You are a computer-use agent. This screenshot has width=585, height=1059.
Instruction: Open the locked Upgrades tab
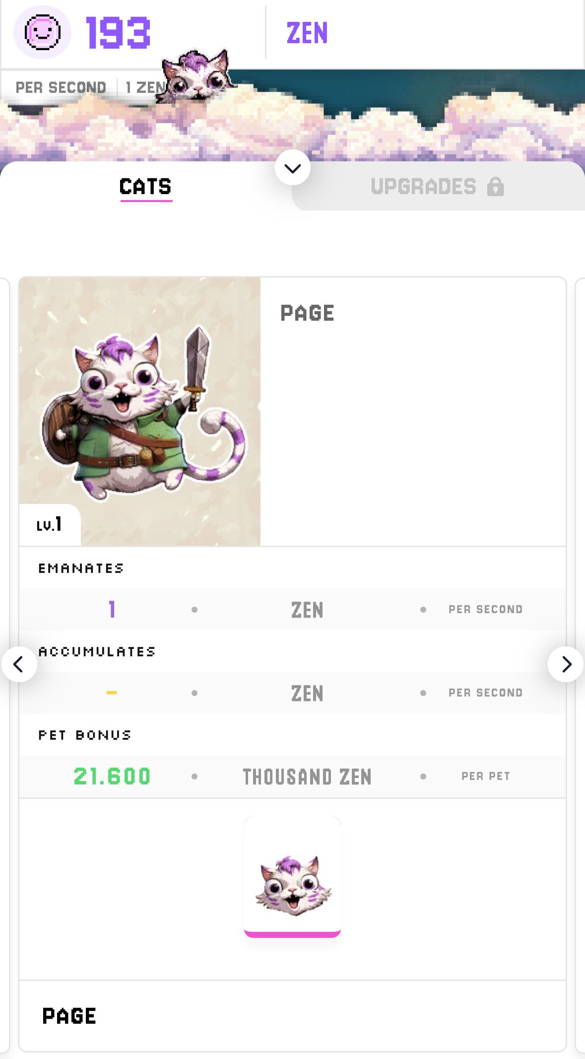(423, 187)
